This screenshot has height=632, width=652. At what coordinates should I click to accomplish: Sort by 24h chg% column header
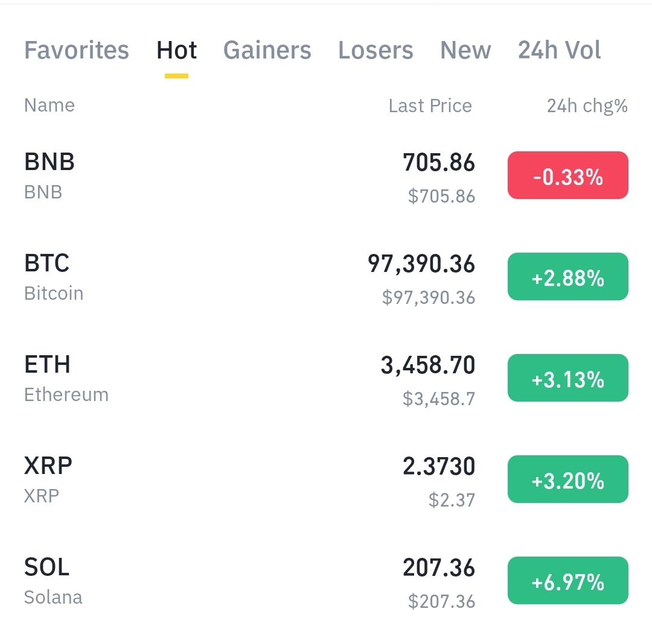[587, 106]
